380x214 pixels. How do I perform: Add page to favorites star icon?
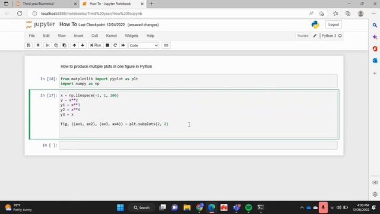pyautogui.click(x=322, y=14)
